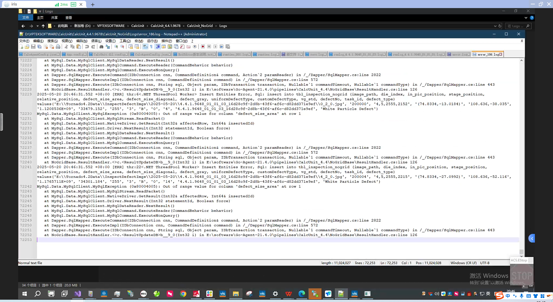Create a new file with toolbar icon
This screenshot has width=553, height=302.
(x=21, y=47)
